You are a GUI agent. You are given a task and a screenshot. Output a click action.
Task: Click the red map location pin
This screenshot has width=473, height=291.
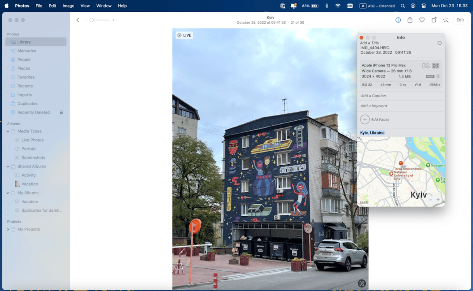(x=401, y=164)
